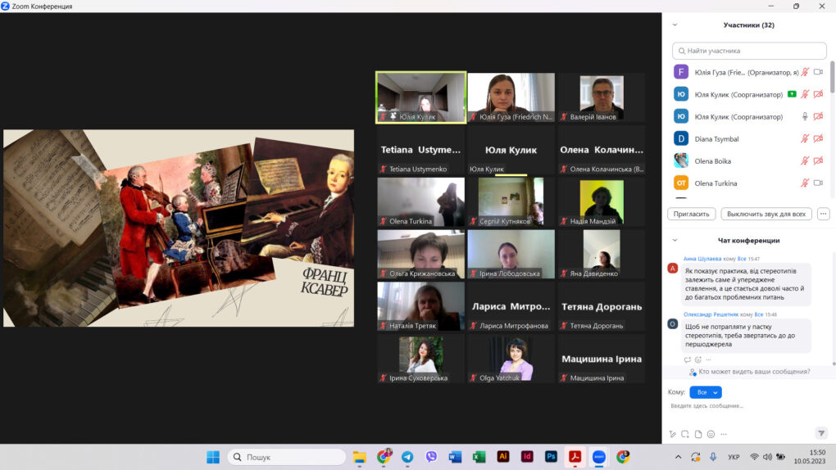Open Viber from taskbar
836x470 pixels.
(x=431, y=457)
